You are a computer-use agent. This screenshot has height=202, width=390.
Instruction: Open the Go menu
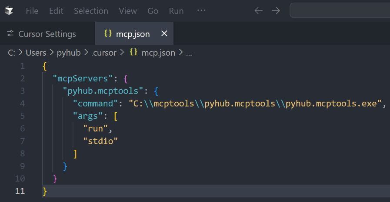(x=153, y=11)
